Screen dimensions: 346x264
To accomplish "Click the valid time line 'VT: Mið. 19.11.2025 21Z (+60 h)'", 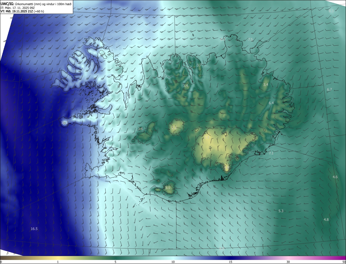I will 22,11.
